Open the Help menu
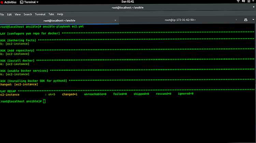Viewport: 256px width, 143px height. point(60,14)
